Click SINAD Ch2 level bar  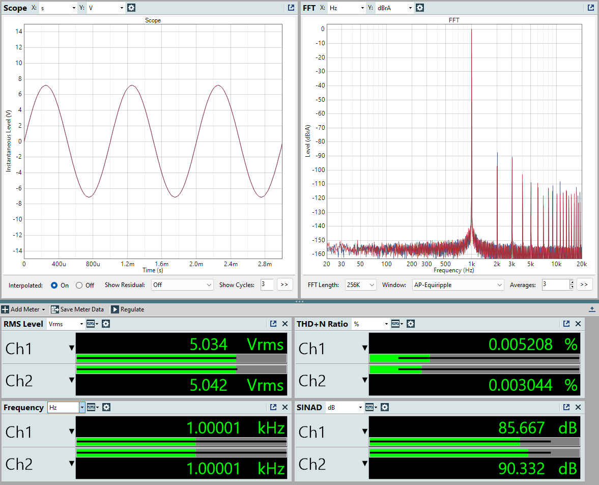[474, 453]
